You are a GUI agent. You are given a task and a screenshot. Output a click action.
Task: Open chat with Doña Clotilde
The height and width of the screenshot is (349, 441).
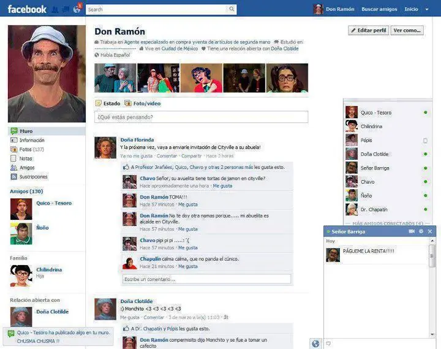point(388,154)
